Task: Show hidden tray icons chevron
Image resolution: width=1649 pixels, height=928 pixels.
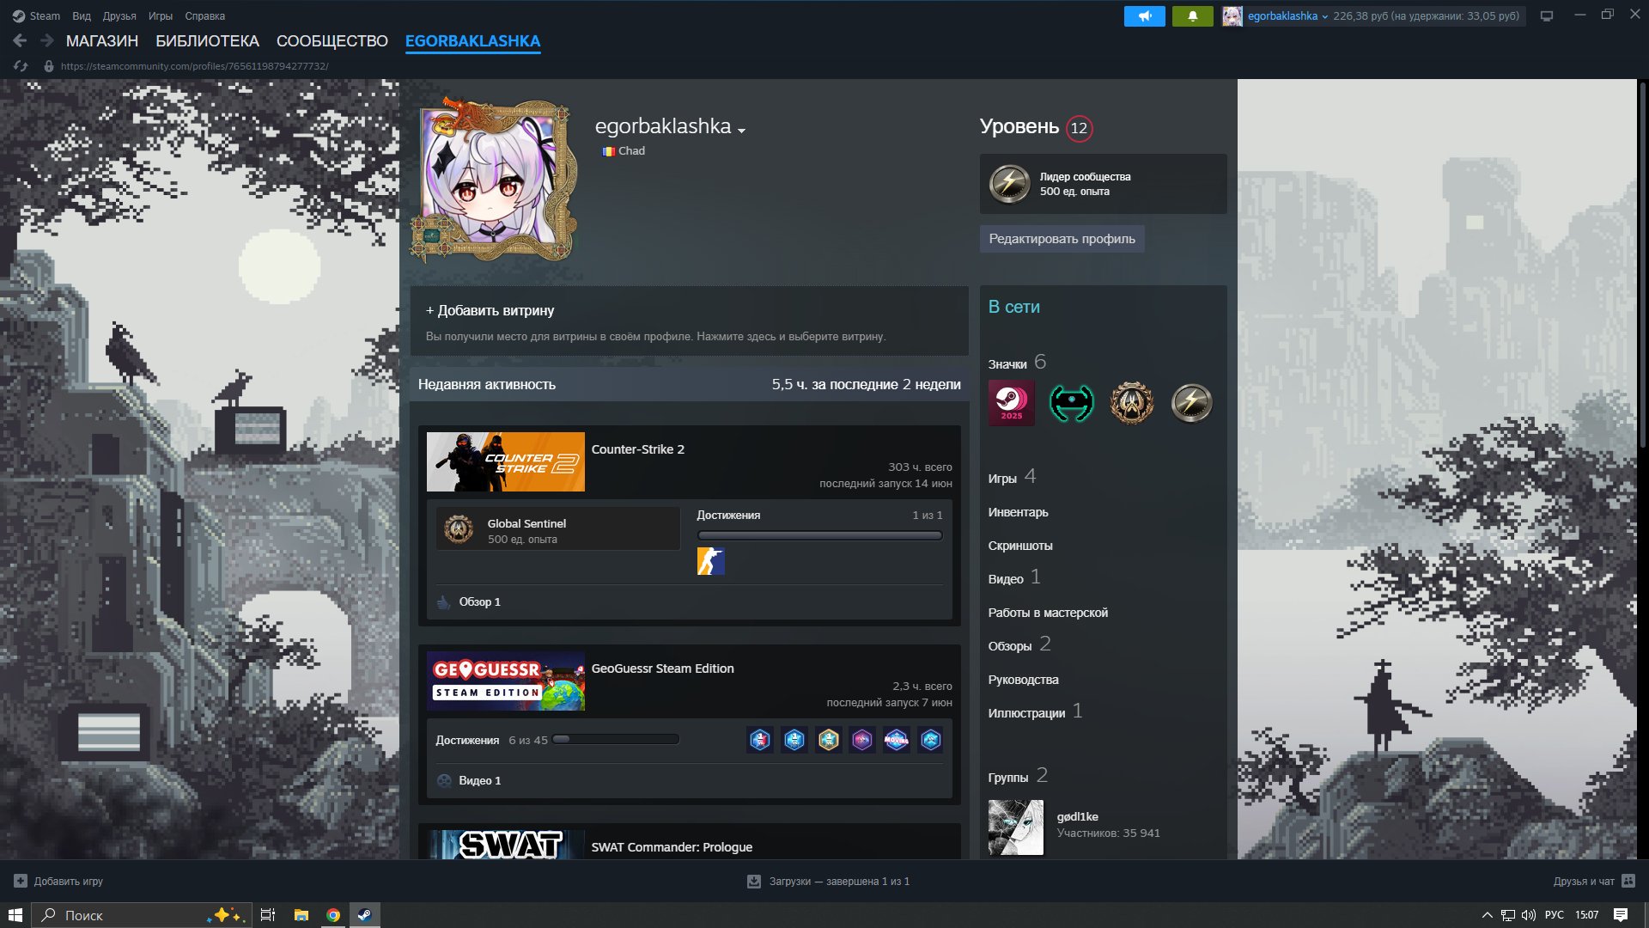Action: pyautogui.click(x=1487, y=915)
